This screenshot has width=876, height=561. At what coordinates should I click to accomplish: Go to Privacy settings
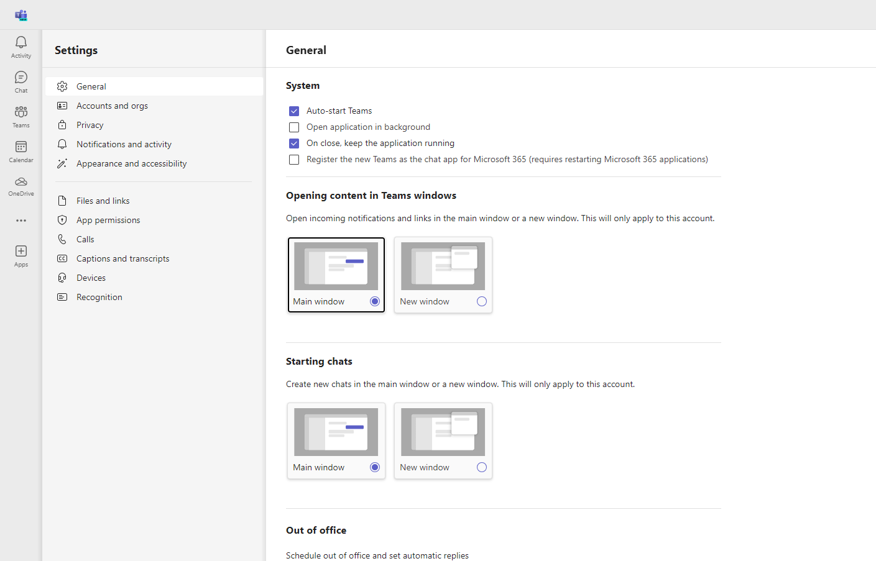click(x=154, y=125)
